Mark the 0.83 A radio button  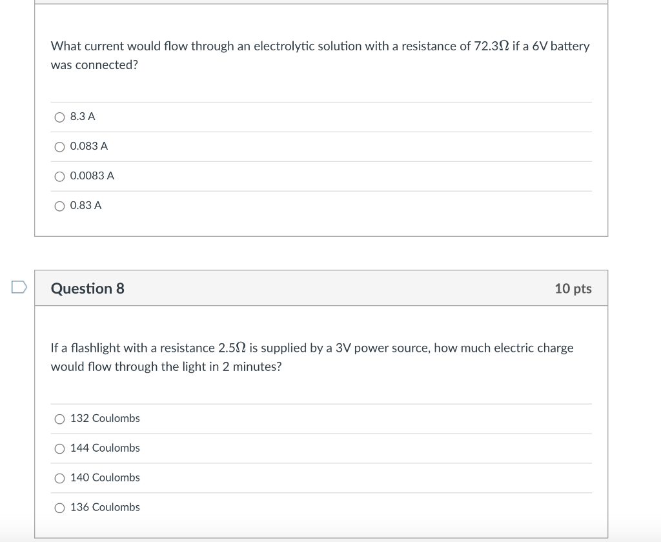pos(59,206)
